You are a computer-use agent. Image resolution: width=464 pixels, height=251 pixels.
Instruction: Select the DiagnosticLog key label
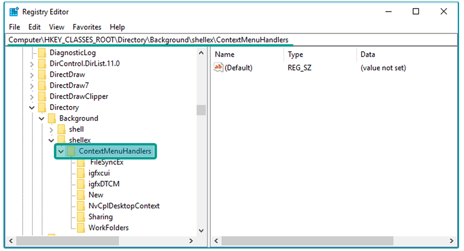(x=72, y=53)
